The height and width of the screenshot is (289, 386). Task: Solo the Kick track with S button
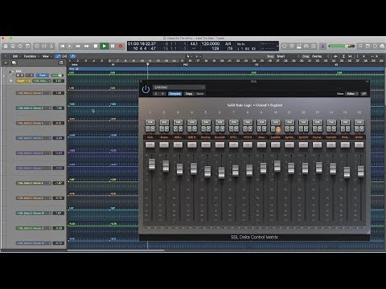(23, 75)
